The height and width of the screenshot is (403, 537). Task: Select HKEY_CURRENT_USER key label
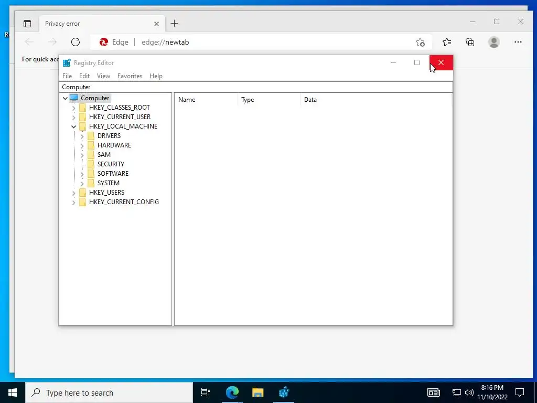point(120,117)
